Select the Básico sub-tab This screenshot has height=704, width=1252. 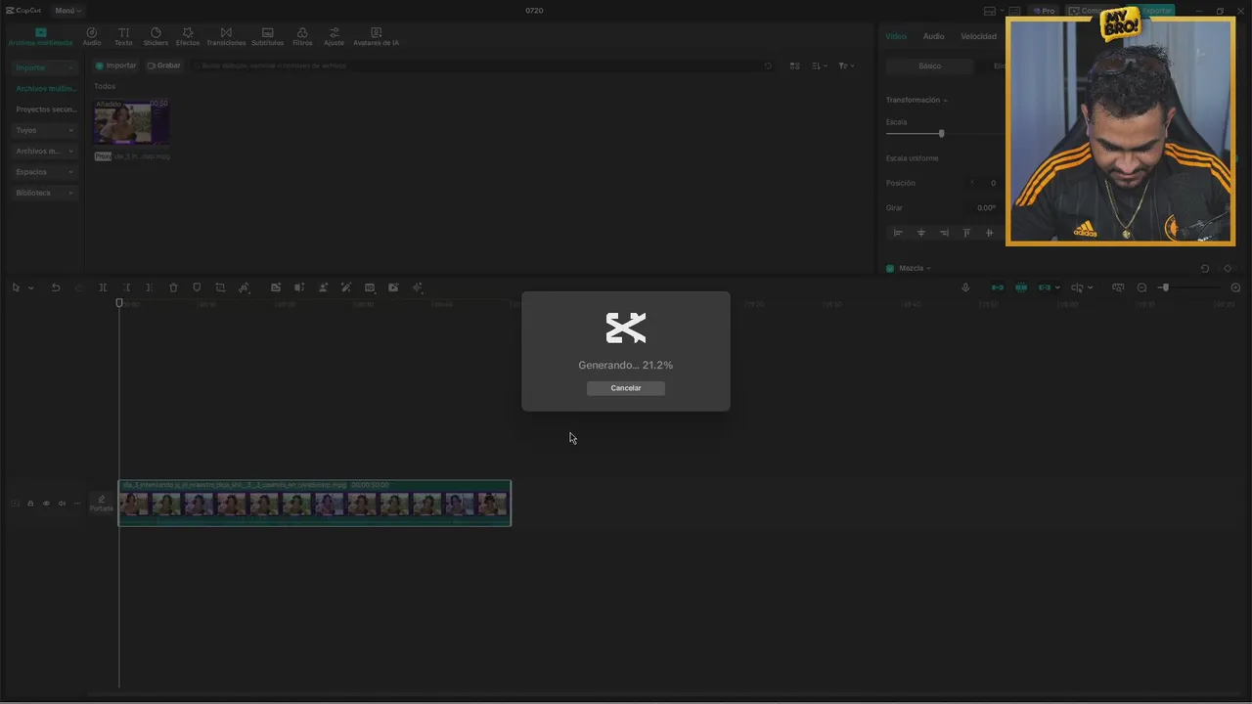[x=930, y=66]
